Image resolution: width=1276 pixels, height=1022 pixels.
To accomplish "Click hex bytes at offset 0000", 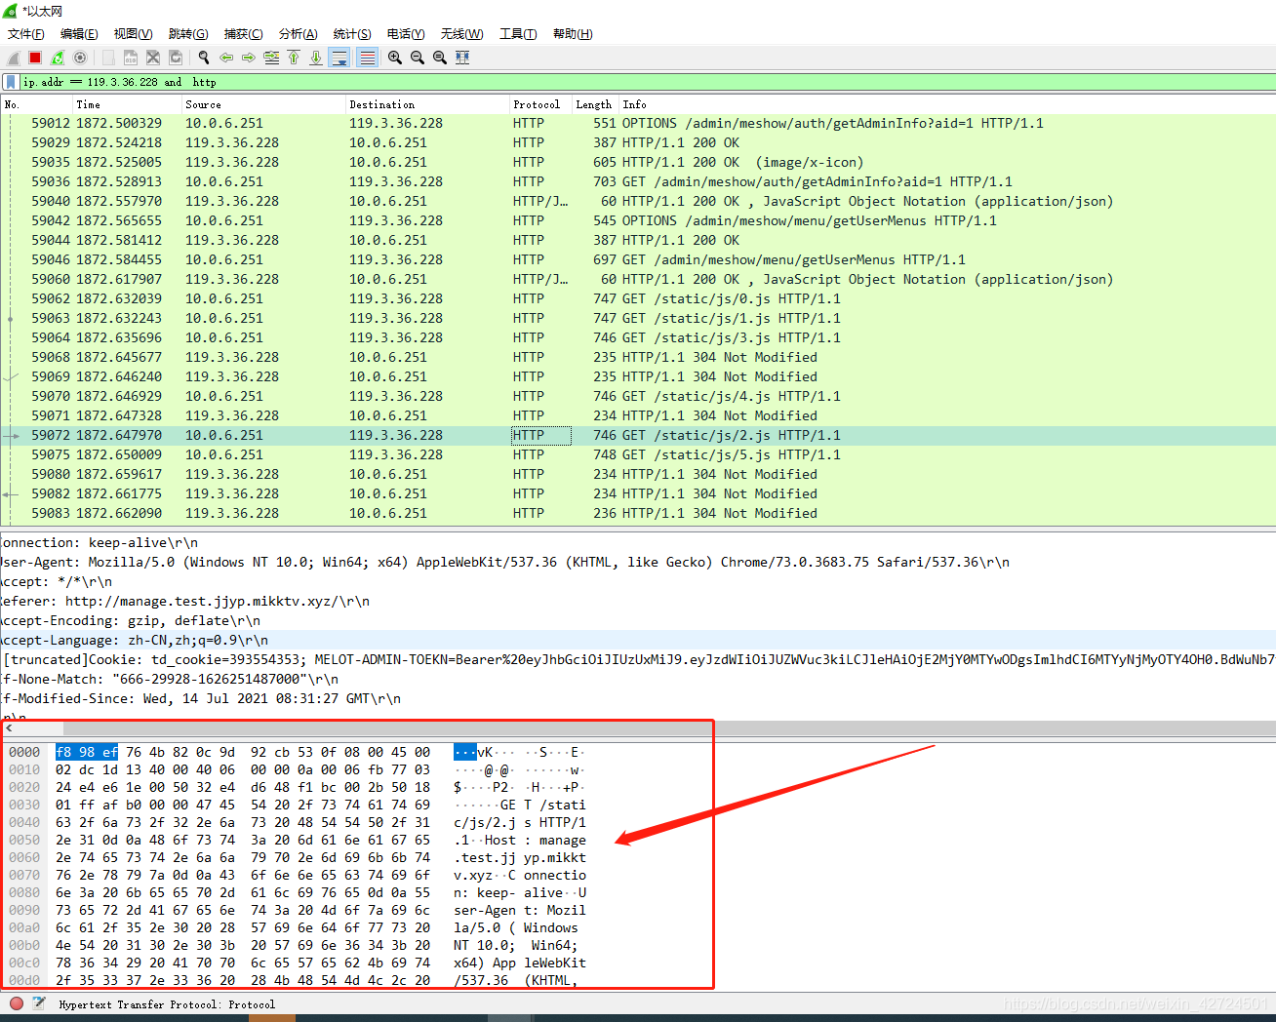I will pyautogui.click(x=243, y=752).
